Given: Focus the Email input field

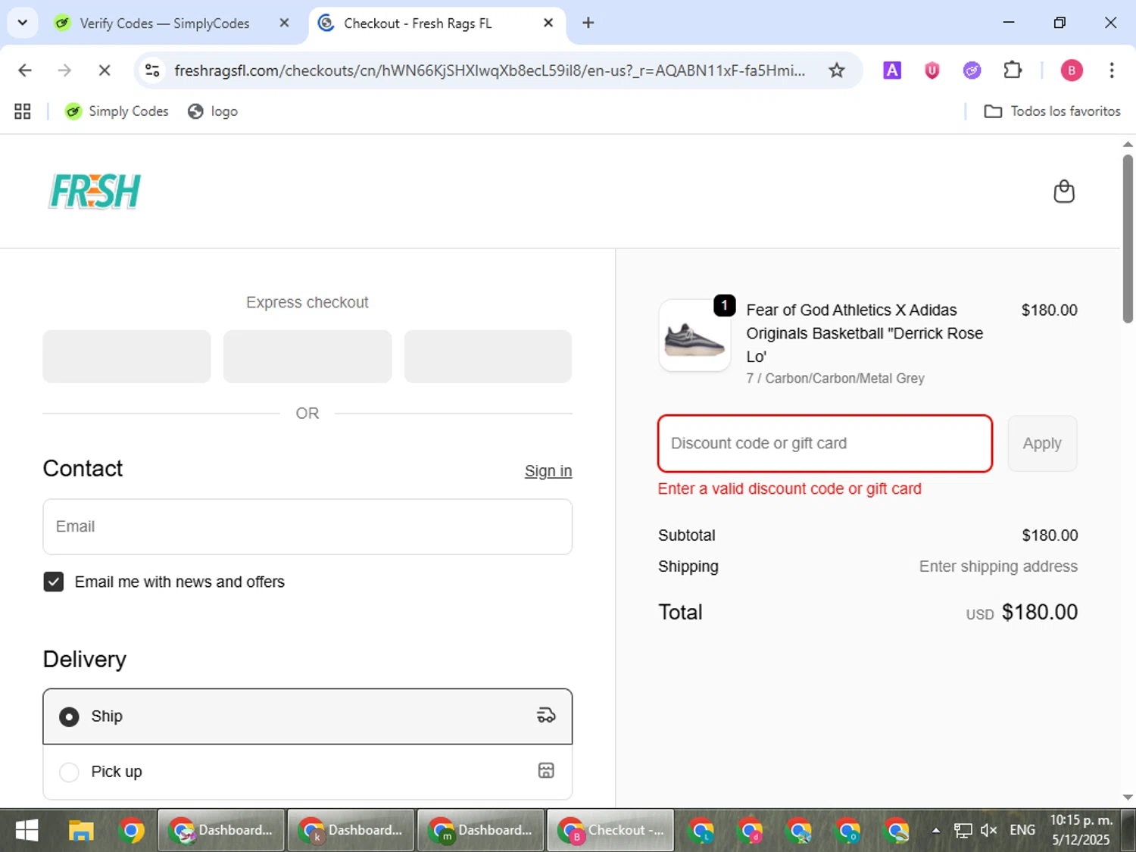Looking at the screenshot, I should 307,526.
